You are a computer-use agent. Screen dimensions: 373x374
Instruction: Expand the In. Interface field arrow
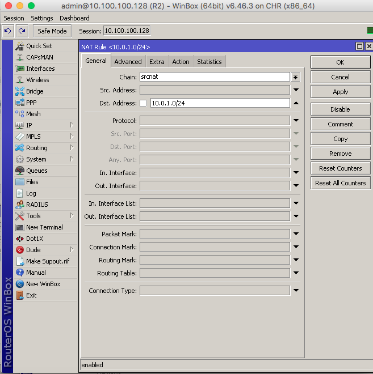296,172
